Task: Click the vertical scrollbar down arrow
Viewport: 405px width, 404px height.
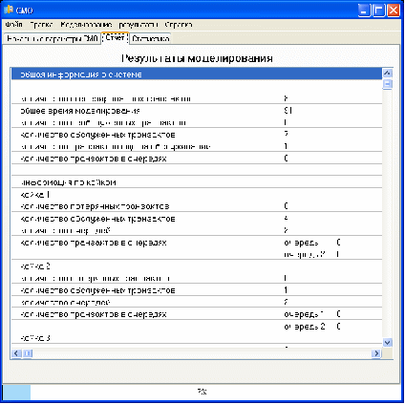Action: [387, 343]
